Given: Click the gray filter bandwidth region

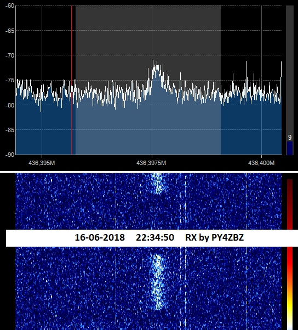Looking at the screenshot, I should click(x=148, y=80).
